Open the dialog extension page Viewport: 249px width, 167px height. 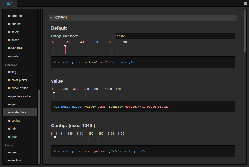tap(12, 72)
